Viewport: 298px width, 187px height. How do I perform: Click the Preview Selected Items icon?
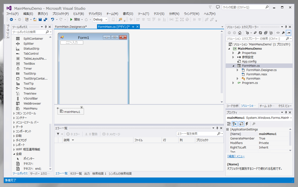pos(288,33)
